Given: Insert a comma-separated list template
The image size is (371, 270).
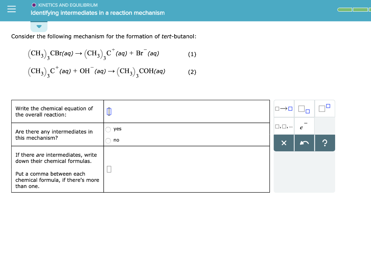Looking at the screenshot, I should (284, 126).
